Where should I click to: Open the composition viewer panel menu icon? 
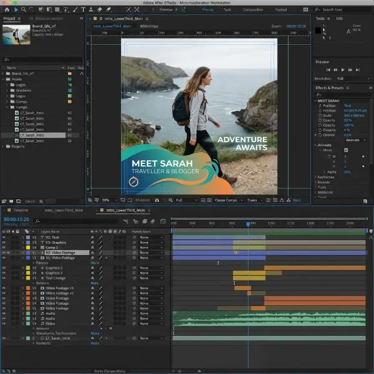(x=147, y=19)
